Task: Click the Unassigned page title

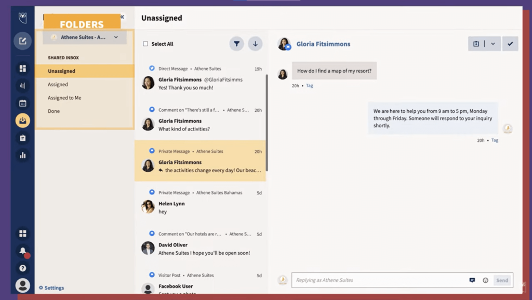Action: [162, 18]
